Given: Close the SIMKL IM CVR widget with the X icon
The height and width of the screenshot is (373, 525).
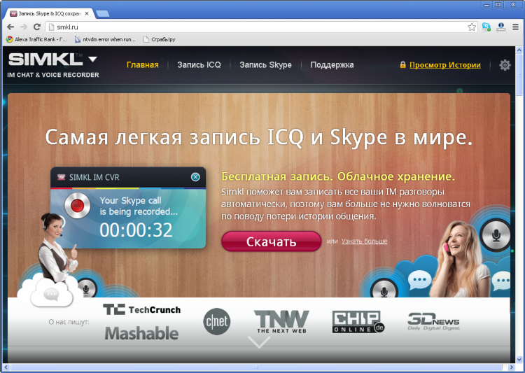Looking at the screenshot, I should click(195, 177).
